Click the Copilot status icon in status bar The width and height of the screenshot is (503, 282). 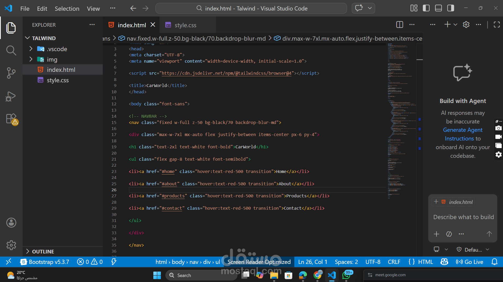[444, 262]
